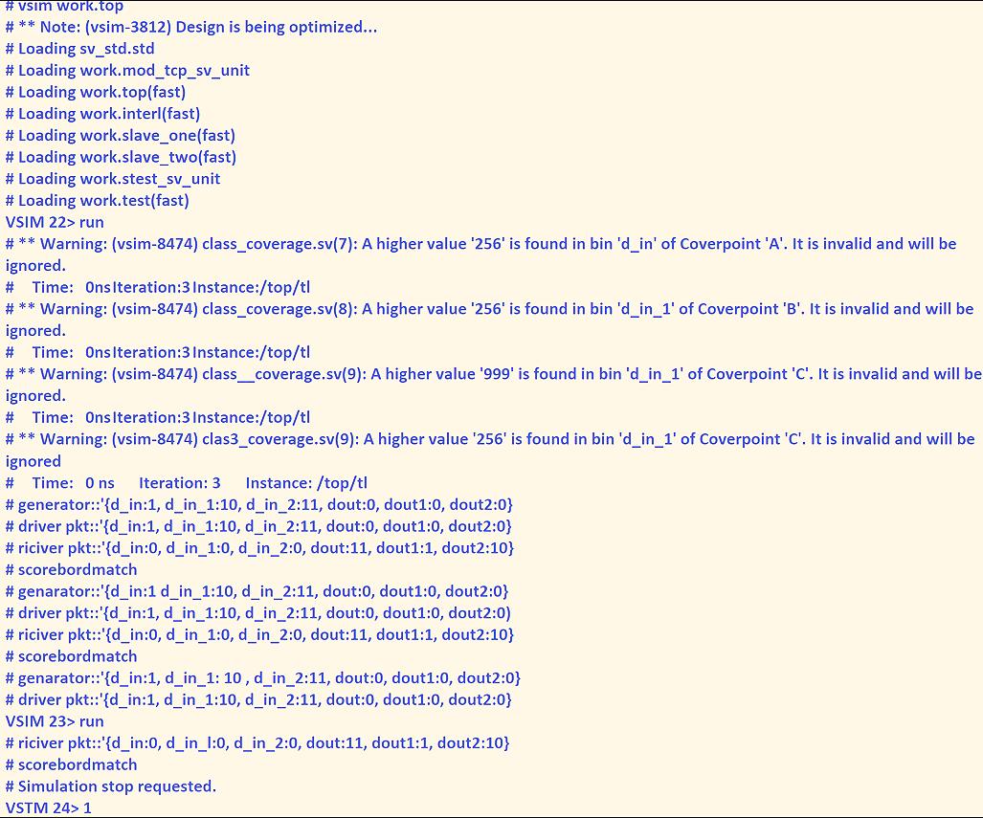Click the Loading work.stest_sv_unit line
983x818 pixels.
pyautogui.click(x=113, y=178)
